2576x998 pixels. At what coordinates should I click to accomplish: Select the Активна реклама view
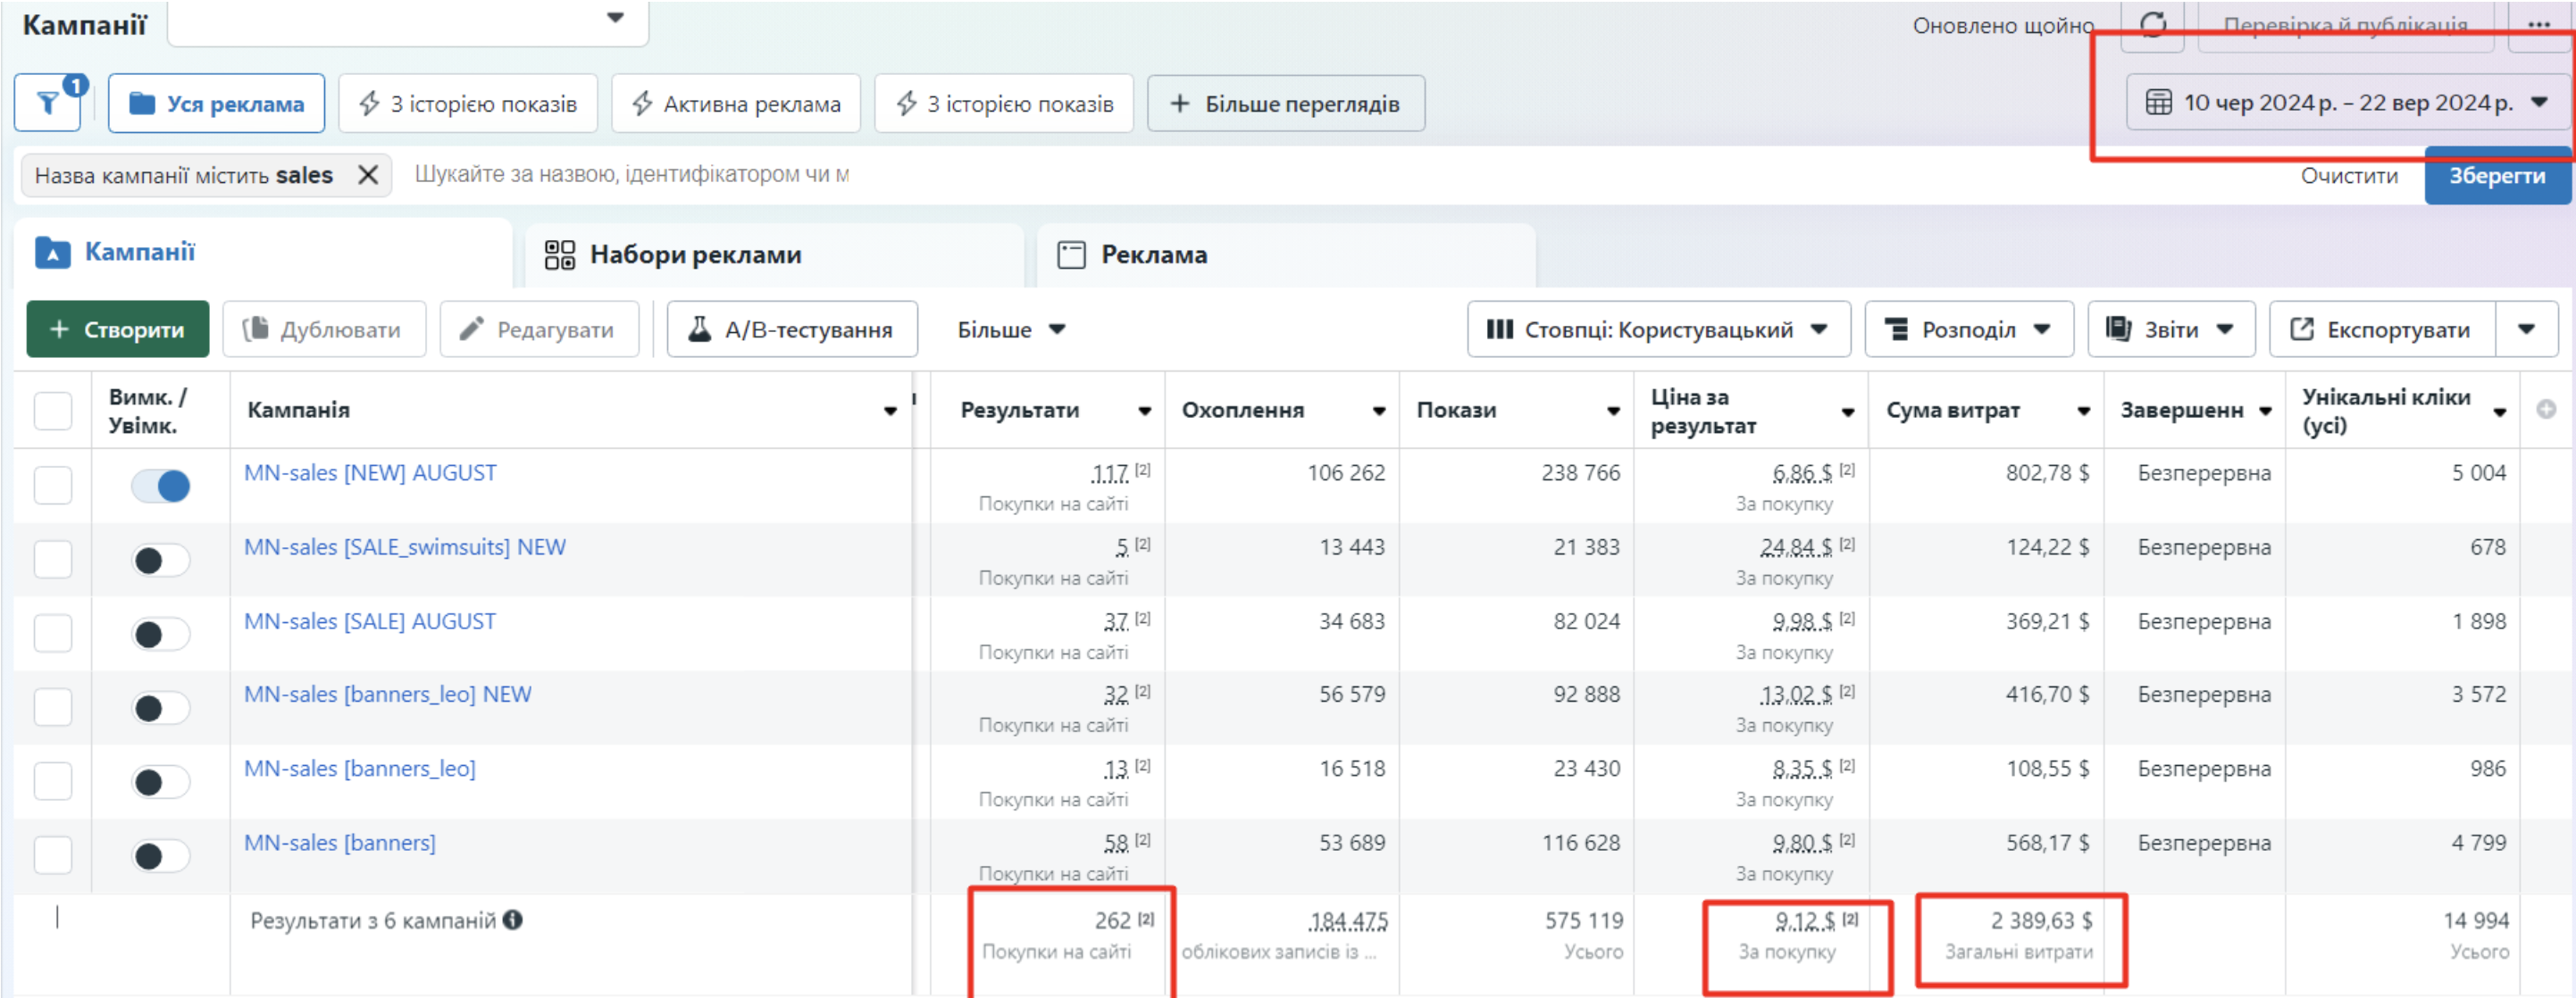[736, 103]
